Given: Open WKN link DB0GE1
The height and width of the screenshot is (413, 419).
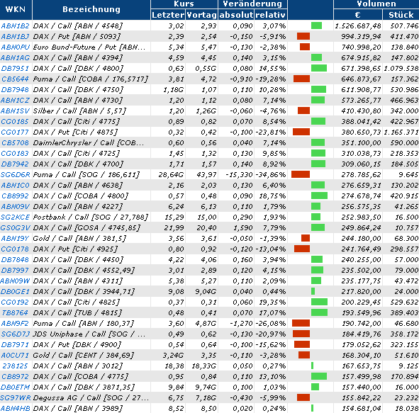Looking at the screenshot, I should (x=15, y=292).
